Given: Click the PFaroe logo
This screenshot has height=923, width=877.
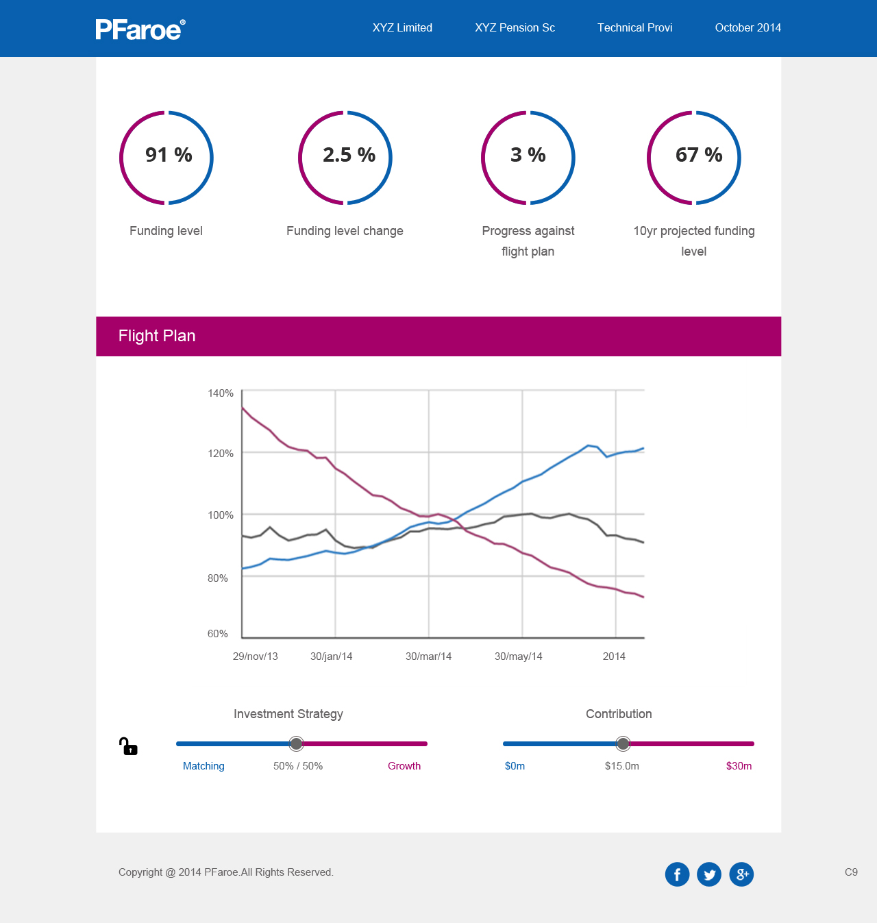Looking at the screenshot, I should tap(140, 29).
